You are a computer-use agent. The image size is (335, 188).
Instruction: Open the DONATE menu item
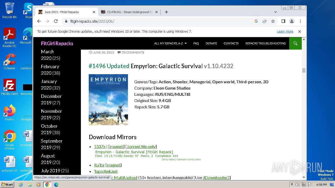pyautogui.click(x=211, y=43)
